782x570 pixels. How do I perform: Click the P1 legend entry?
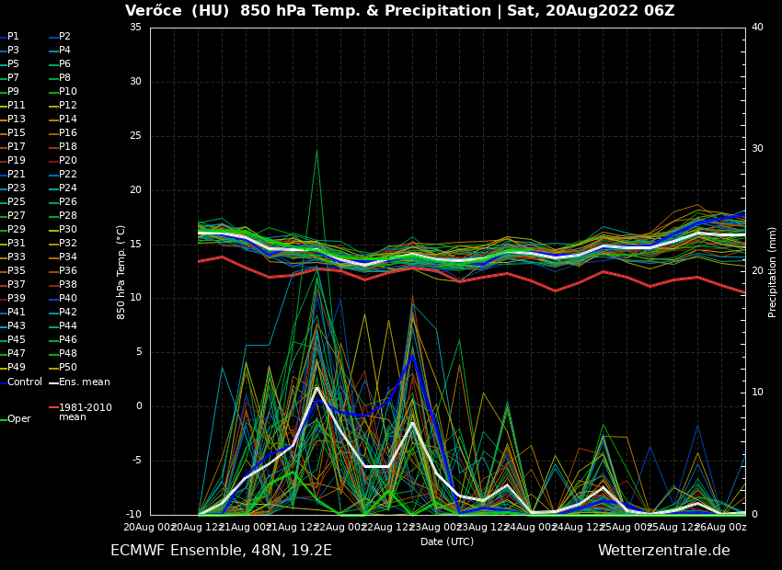click(x=13, y=37)
